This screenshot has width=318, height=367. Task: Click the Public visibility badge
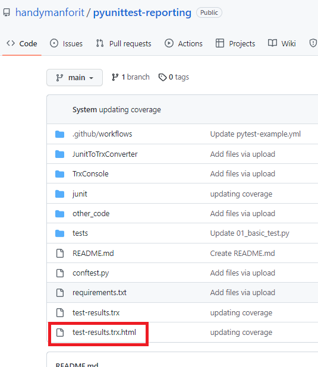(x=209, y=12)
